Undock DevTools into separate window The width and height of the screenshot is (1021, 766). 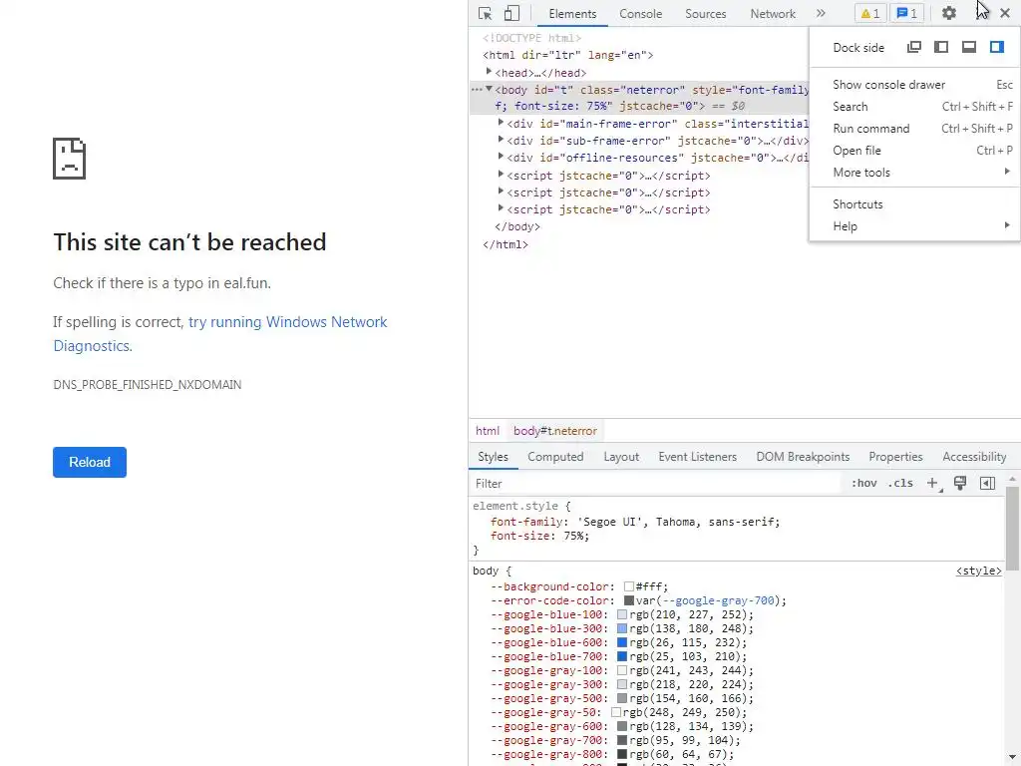(914, 47)
